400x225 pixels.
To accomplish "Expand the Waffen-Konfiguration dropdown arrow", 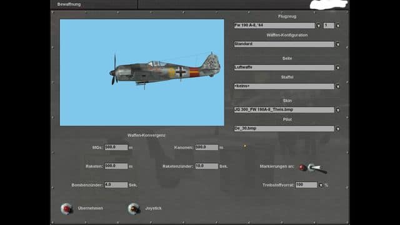I will [337, 44].
